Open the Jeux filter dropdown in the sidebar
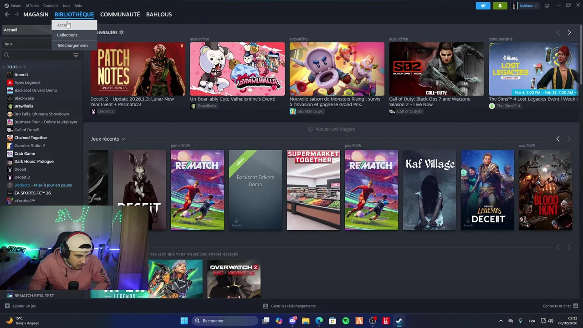 pos(26,44)
